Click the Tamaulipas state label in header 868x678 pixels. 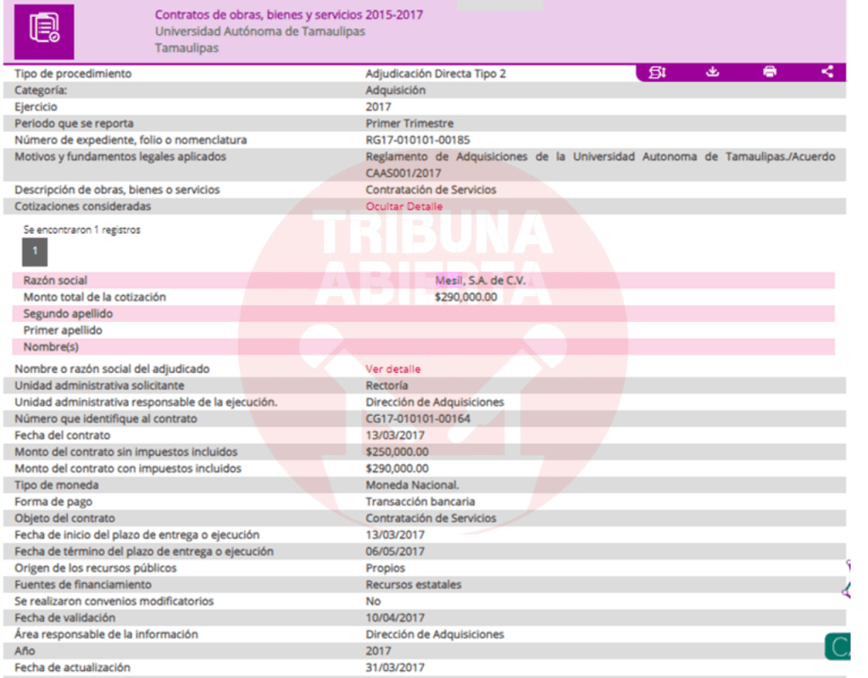tap(186, 48)
